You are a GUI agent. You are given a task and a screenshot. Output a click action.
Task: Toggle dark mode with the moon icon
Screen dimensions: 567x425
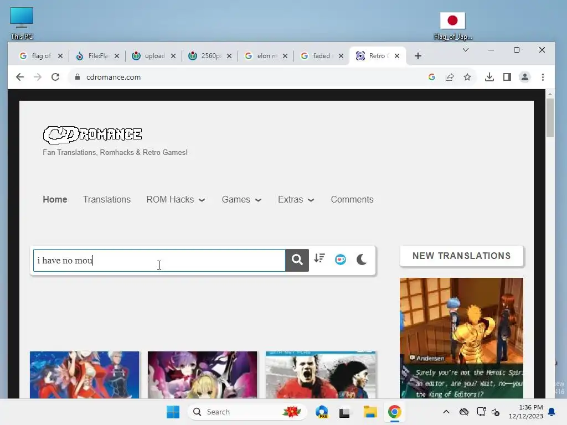(x=361, y=260)
